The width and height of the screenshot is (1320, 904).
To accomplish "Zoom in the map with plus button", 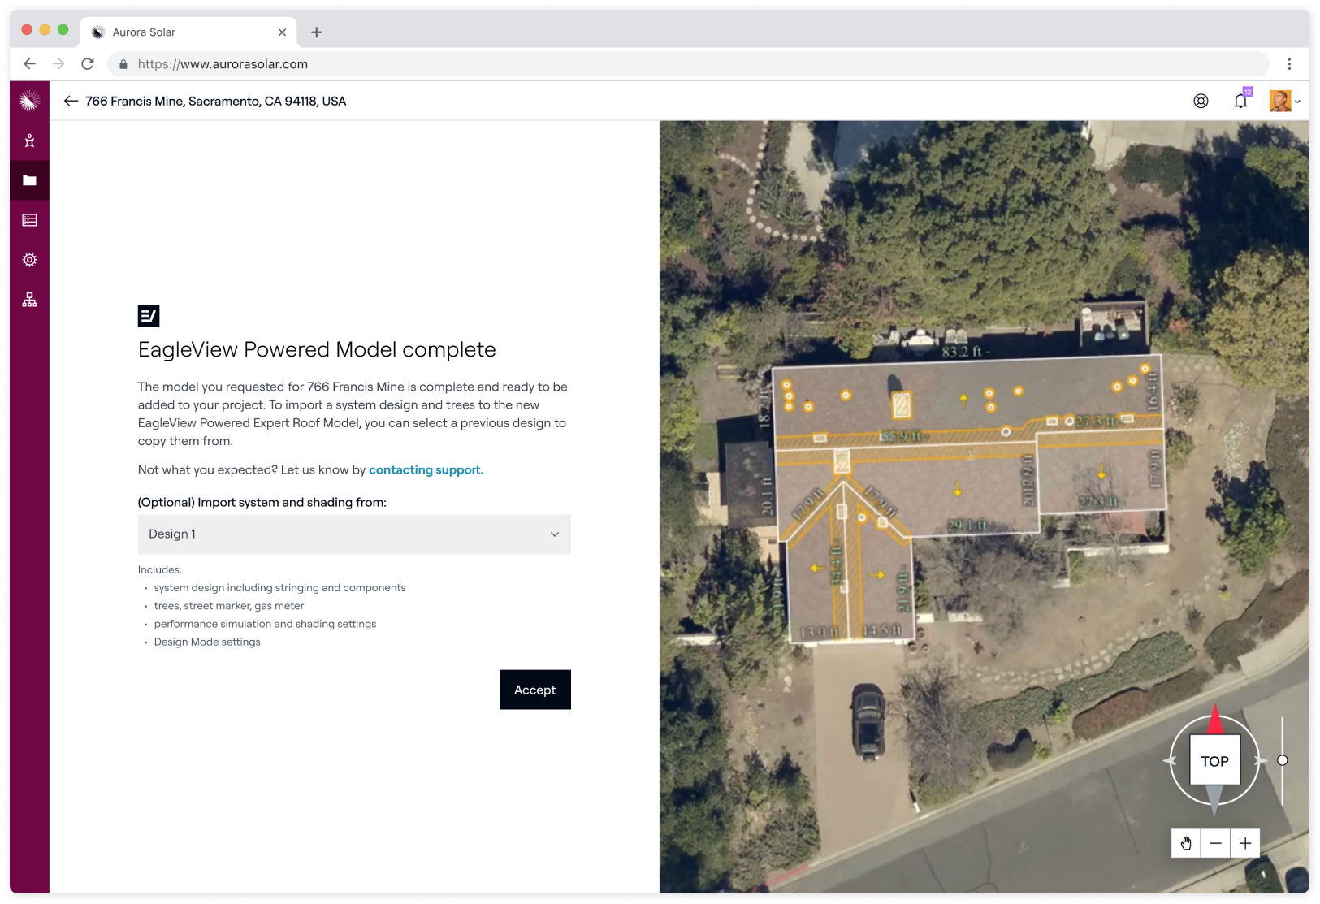I will point(1245,843).
